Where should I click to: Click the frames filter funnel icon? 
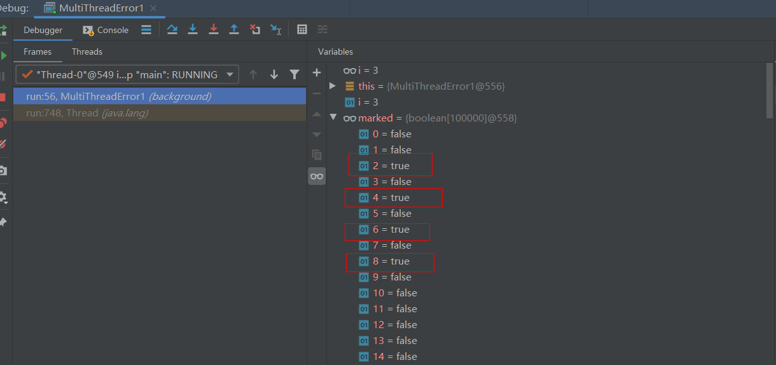click(x=294, y=74)
